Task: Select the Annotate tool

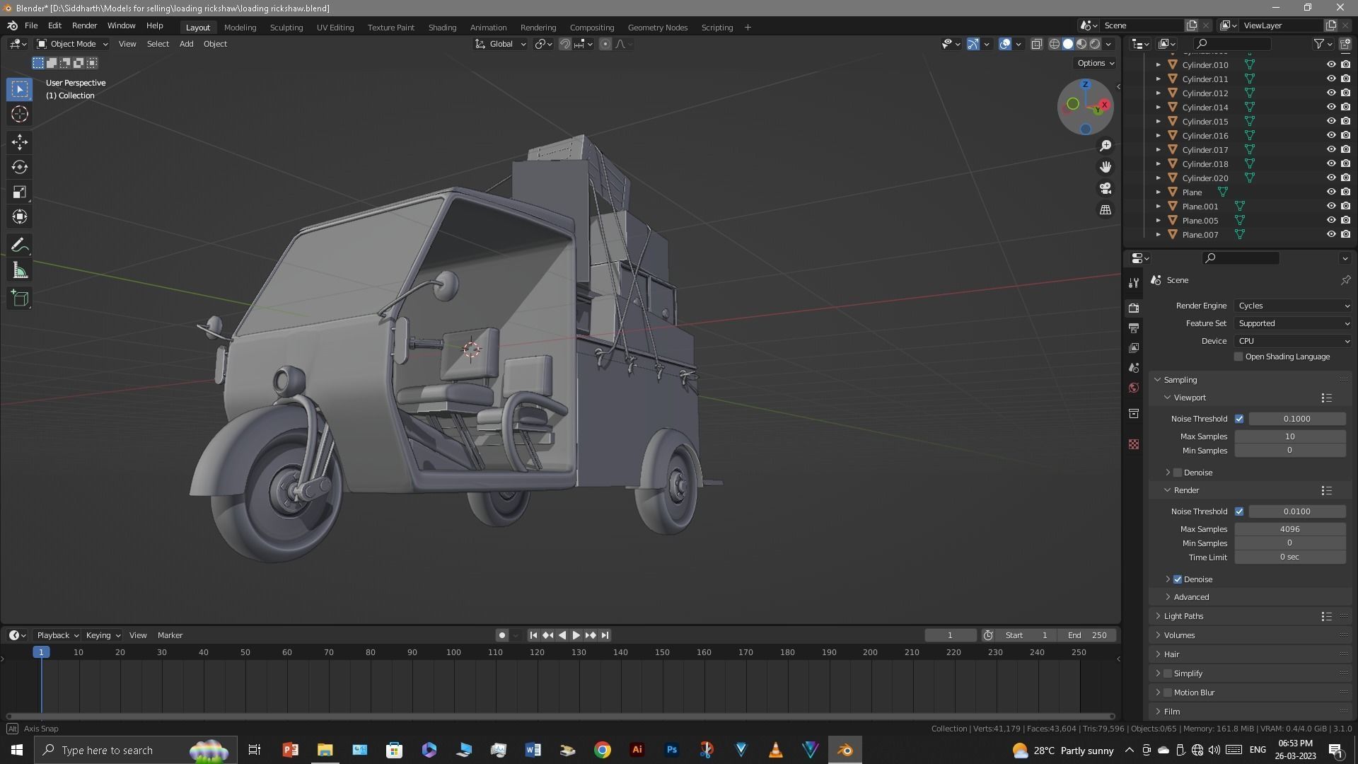Action: click(20, 245)
